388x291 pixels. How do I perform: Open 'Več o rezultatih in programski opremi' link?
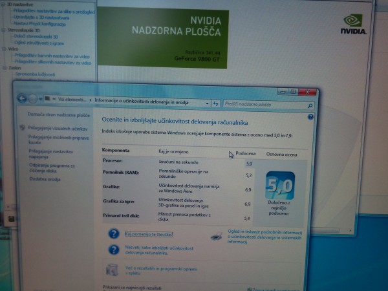(x=161, y=270)
